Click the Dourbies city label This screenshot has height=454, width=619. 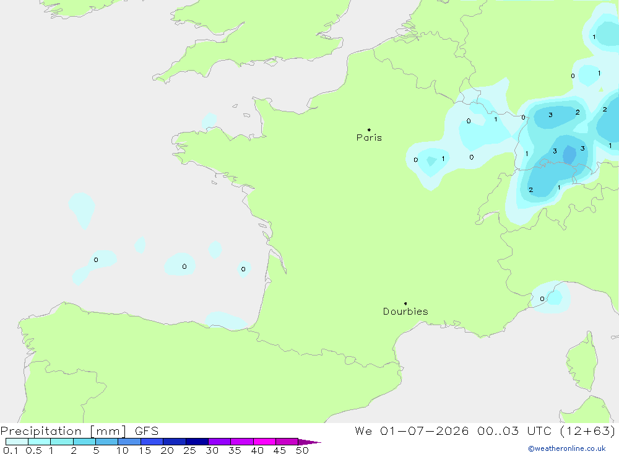pyautogui.click(x=405, y=312)
